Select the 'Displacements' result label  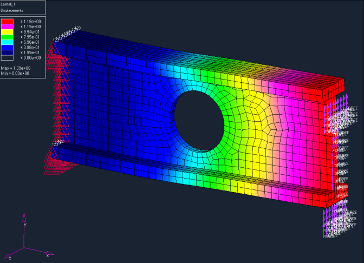[x=12, y=10]
